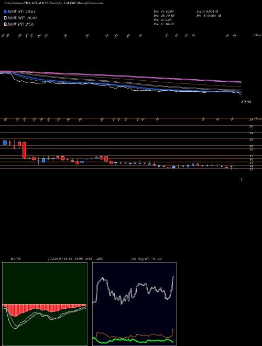The image size is (262, 346).
Task: Click the chart title mentioning LAKPRE MunafaSutra.com
Action: pyautogui.click(x=53, y=3)
